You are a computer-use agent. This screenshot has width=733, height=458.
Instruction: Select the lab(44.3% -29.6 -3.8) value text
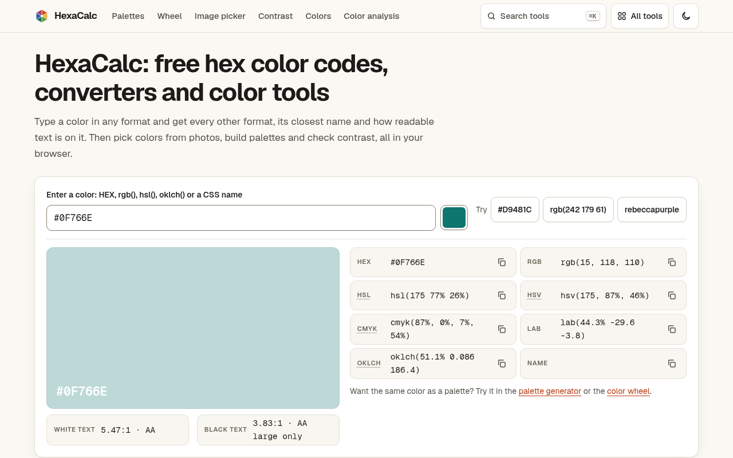pyautogui.click(x=597, y=329)
